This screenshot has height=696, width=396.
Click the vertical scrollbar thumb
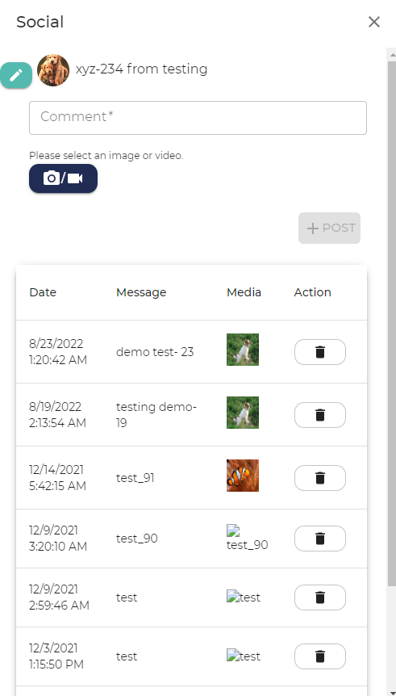tap(392, 324)
